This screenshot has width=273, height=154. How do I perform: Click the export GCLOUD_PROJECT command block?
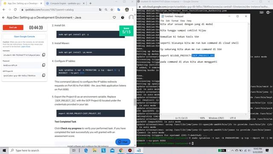90,113
